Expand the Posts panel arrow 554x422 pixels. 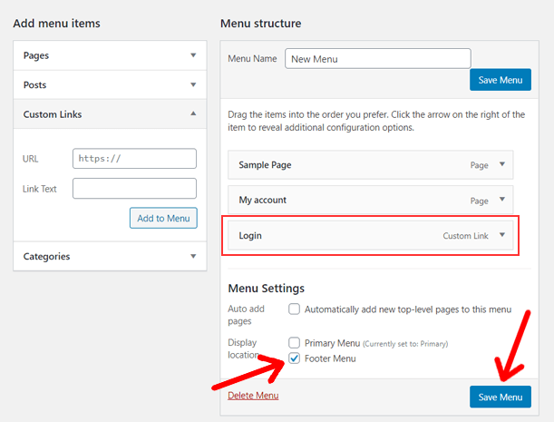click(x=193, y=85)
